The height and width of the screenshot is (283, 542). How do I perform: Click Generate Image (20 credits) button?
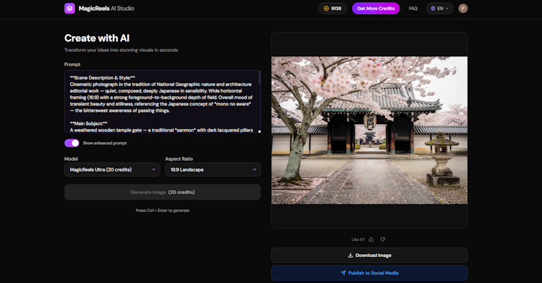(x=163, y=192)
